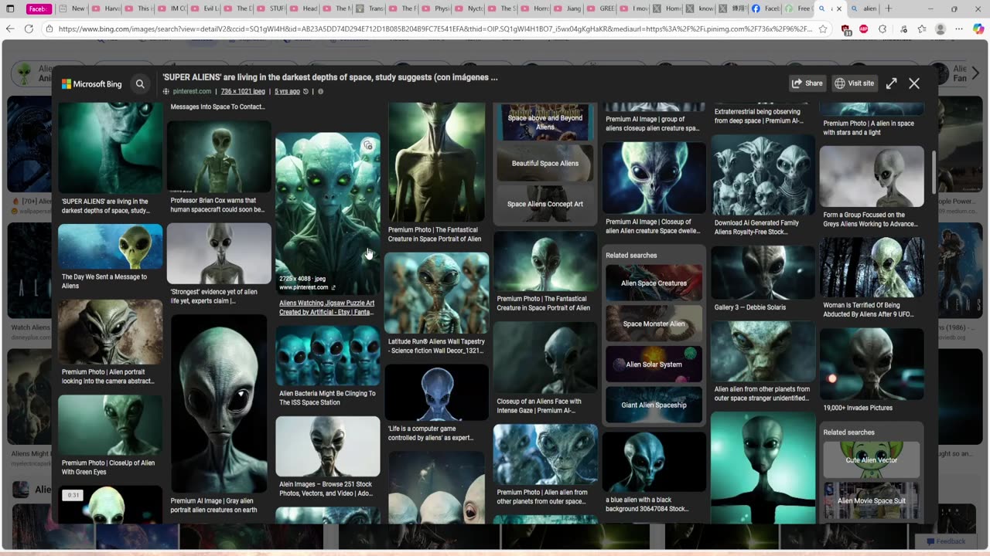Click the visual search icon on hovered image
This screenshot has width=990, height=556.
tap(368, 145)
